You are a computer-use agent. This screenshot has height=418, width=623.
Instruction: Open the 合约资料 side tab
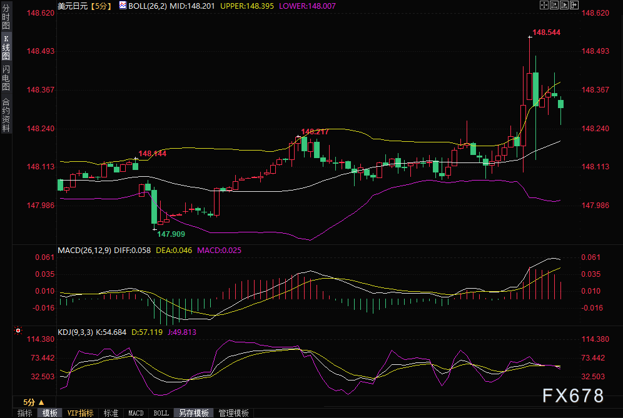pyautogui.click(x=6, y=115)
